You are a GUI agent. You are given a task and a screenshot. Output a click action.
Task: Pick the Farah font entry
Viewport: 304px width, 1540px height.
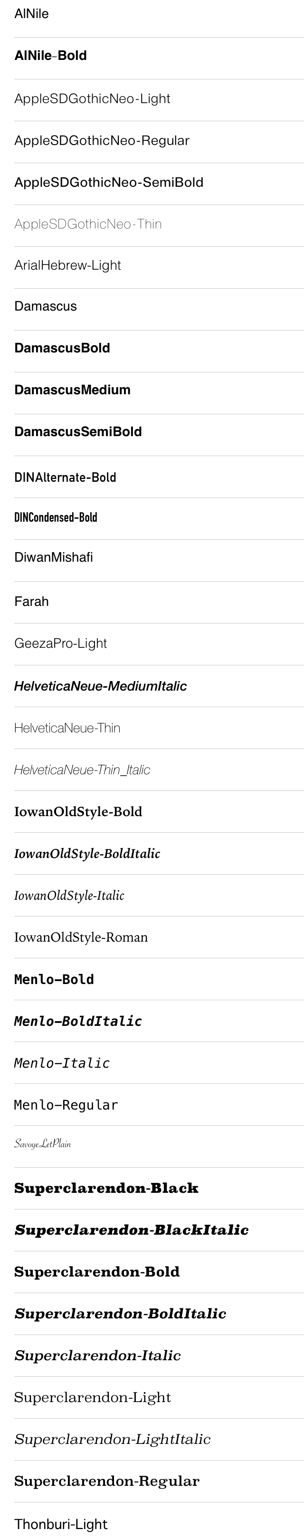pos(152,602)
